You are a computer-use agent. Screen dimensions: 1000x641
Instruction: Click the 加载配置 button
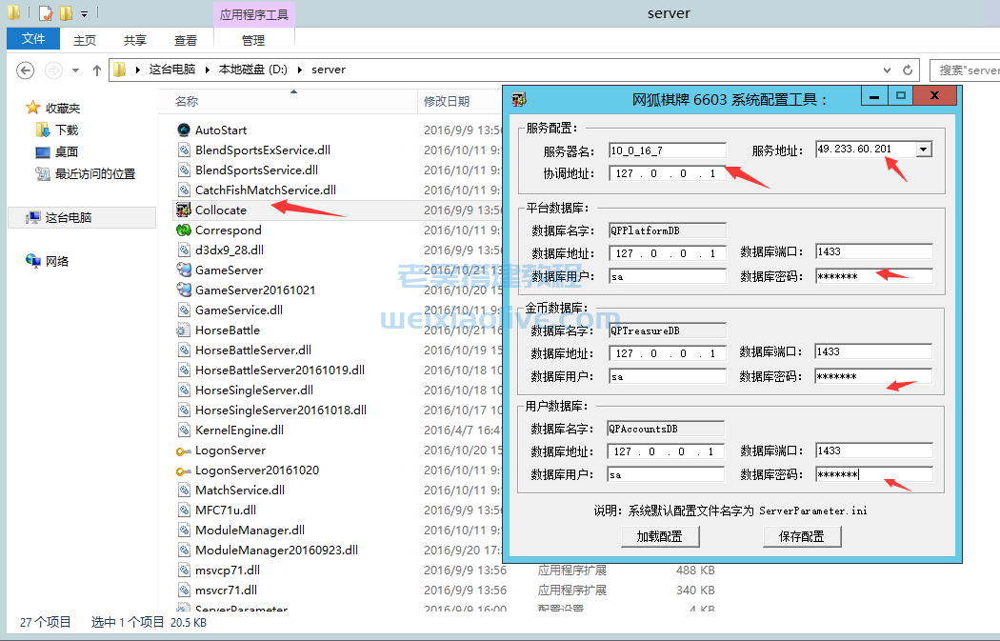tap(659, 536)
